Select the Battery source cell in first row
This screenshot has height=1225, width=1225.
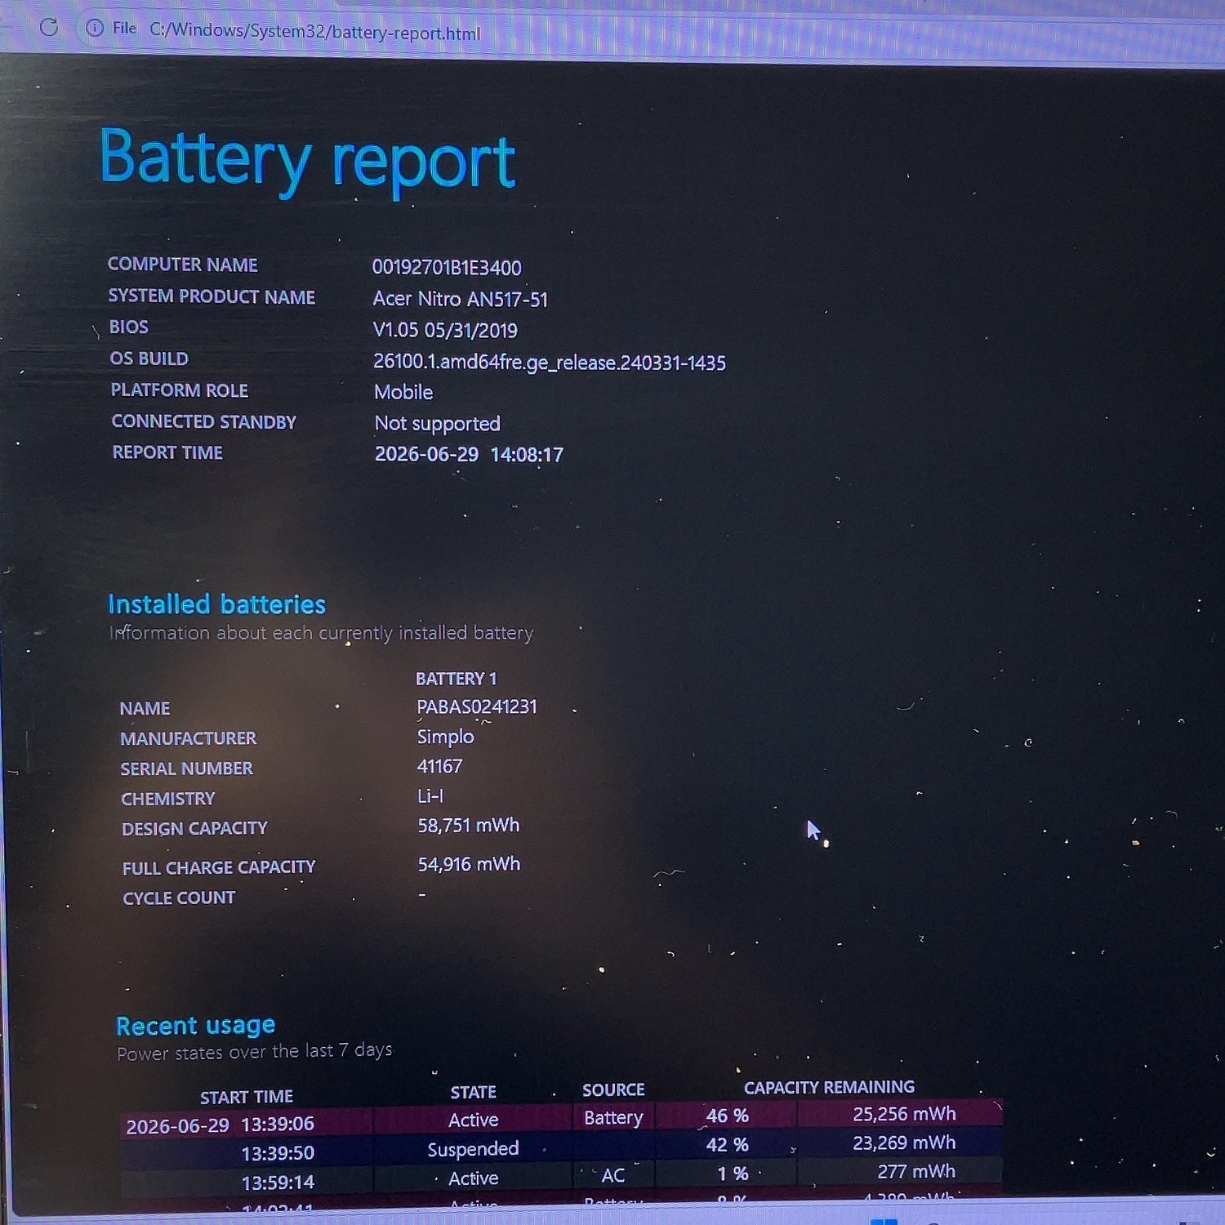(x=613, y=1118)
